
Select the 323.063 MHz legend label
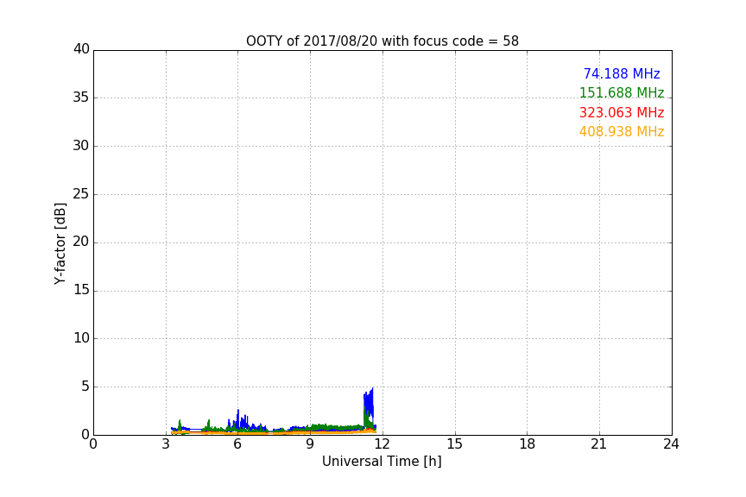click(622, 113)
